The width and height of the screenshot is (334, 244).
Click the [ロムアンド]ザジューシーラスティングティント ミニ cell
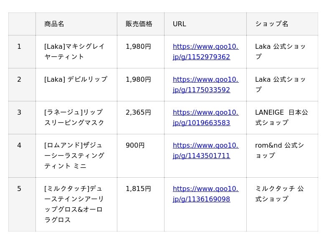(74, 156)
